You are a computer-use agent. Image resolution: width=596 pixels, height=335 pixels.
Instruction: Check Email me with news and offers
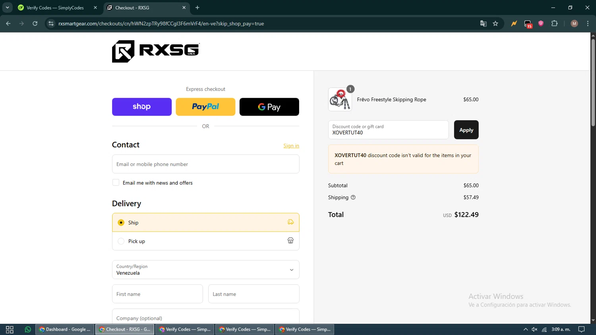coord(116,183)
